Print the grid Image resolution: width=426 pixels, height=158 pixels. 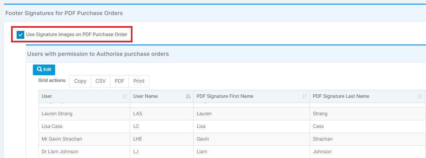139,81
